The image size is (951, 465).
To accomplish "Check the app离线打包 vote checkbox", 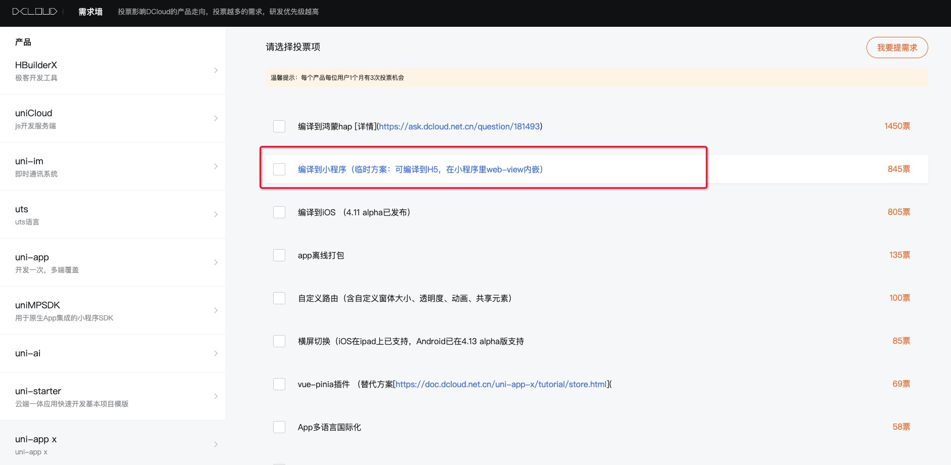I will pos(279,255).
